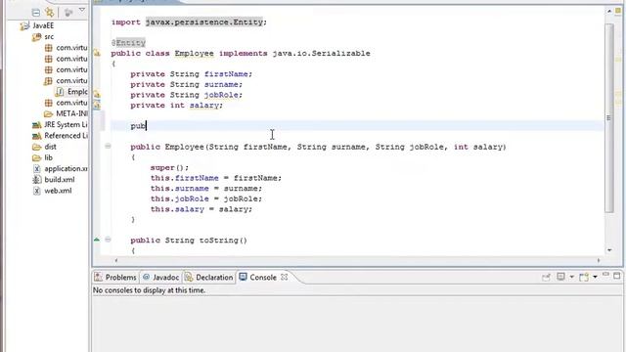This screenshot has height=352, width=626.
Task: Click the application.xml file icon
Action: click(x=37, y=168)
